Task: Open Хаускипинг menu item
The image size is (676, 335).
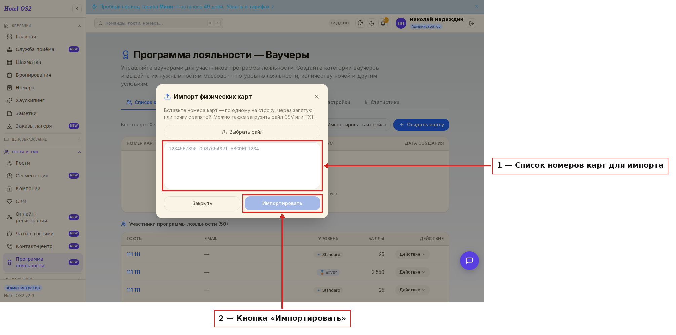Action: coord(43,100)
